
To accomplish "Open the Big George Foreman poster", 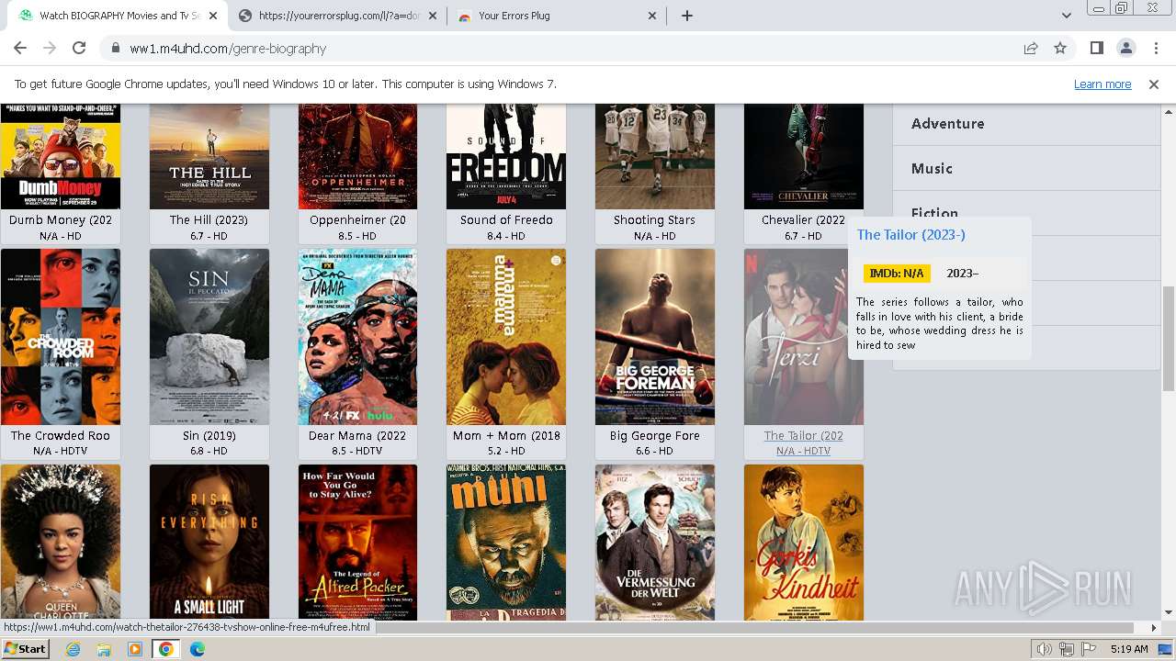I will point(655,337).
